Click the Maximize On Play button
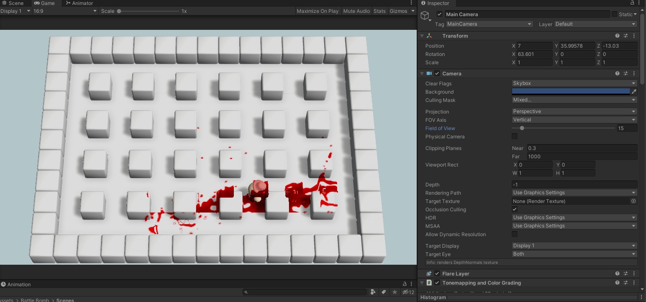 tap(317, 11)
